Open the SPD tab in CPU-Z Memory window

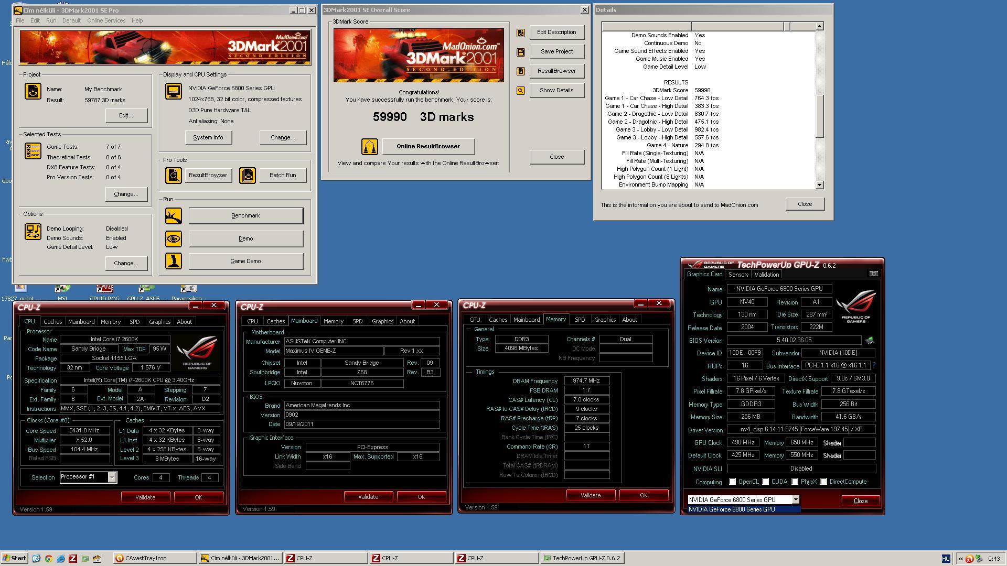[x=580, y=320]
